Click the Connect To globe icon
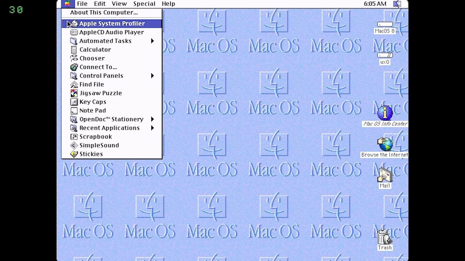Image resolution: width=465 pixels, height=261 pixels. point(74,67)
